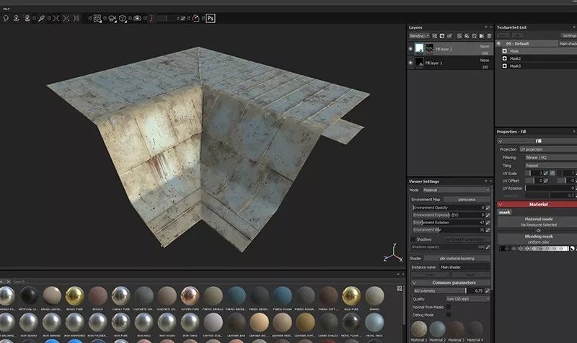Click the Fill layer 2 thumbnail
The height and width of the screenshot is (343, 577).
click(419, 48)
